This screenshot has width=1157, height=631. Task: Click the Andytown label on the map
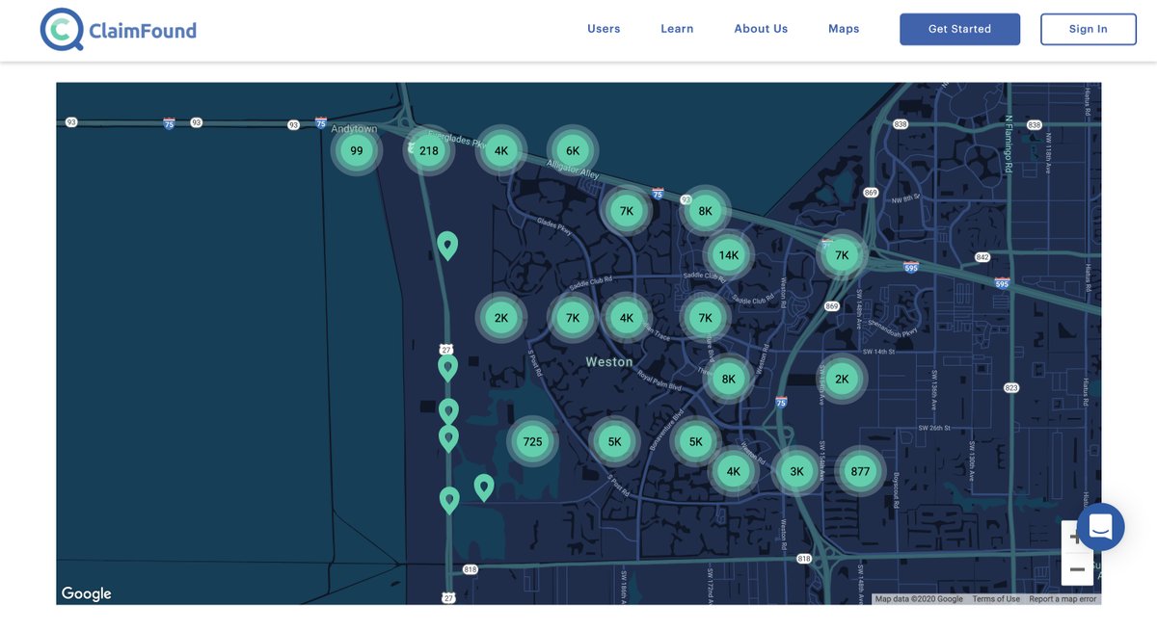354,129
